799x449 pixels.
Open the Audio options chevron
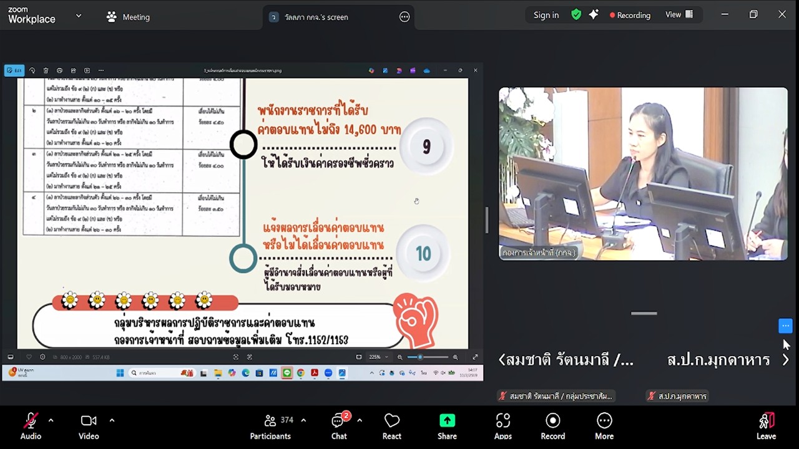click(x=50, y=420)
